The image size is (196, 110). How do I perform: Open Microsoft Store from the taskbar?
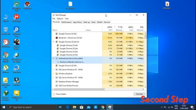(x=81, y=107)
